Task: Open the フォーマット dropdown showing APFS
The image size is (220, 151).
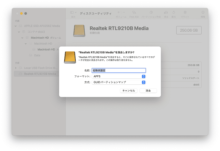Action: point(119,76)
